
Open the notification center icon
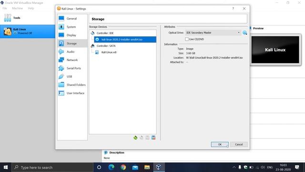297,167
